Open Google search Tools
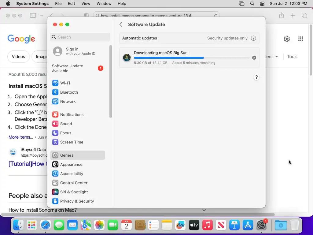This screenshot has width=313, height=235. (292, 57)
